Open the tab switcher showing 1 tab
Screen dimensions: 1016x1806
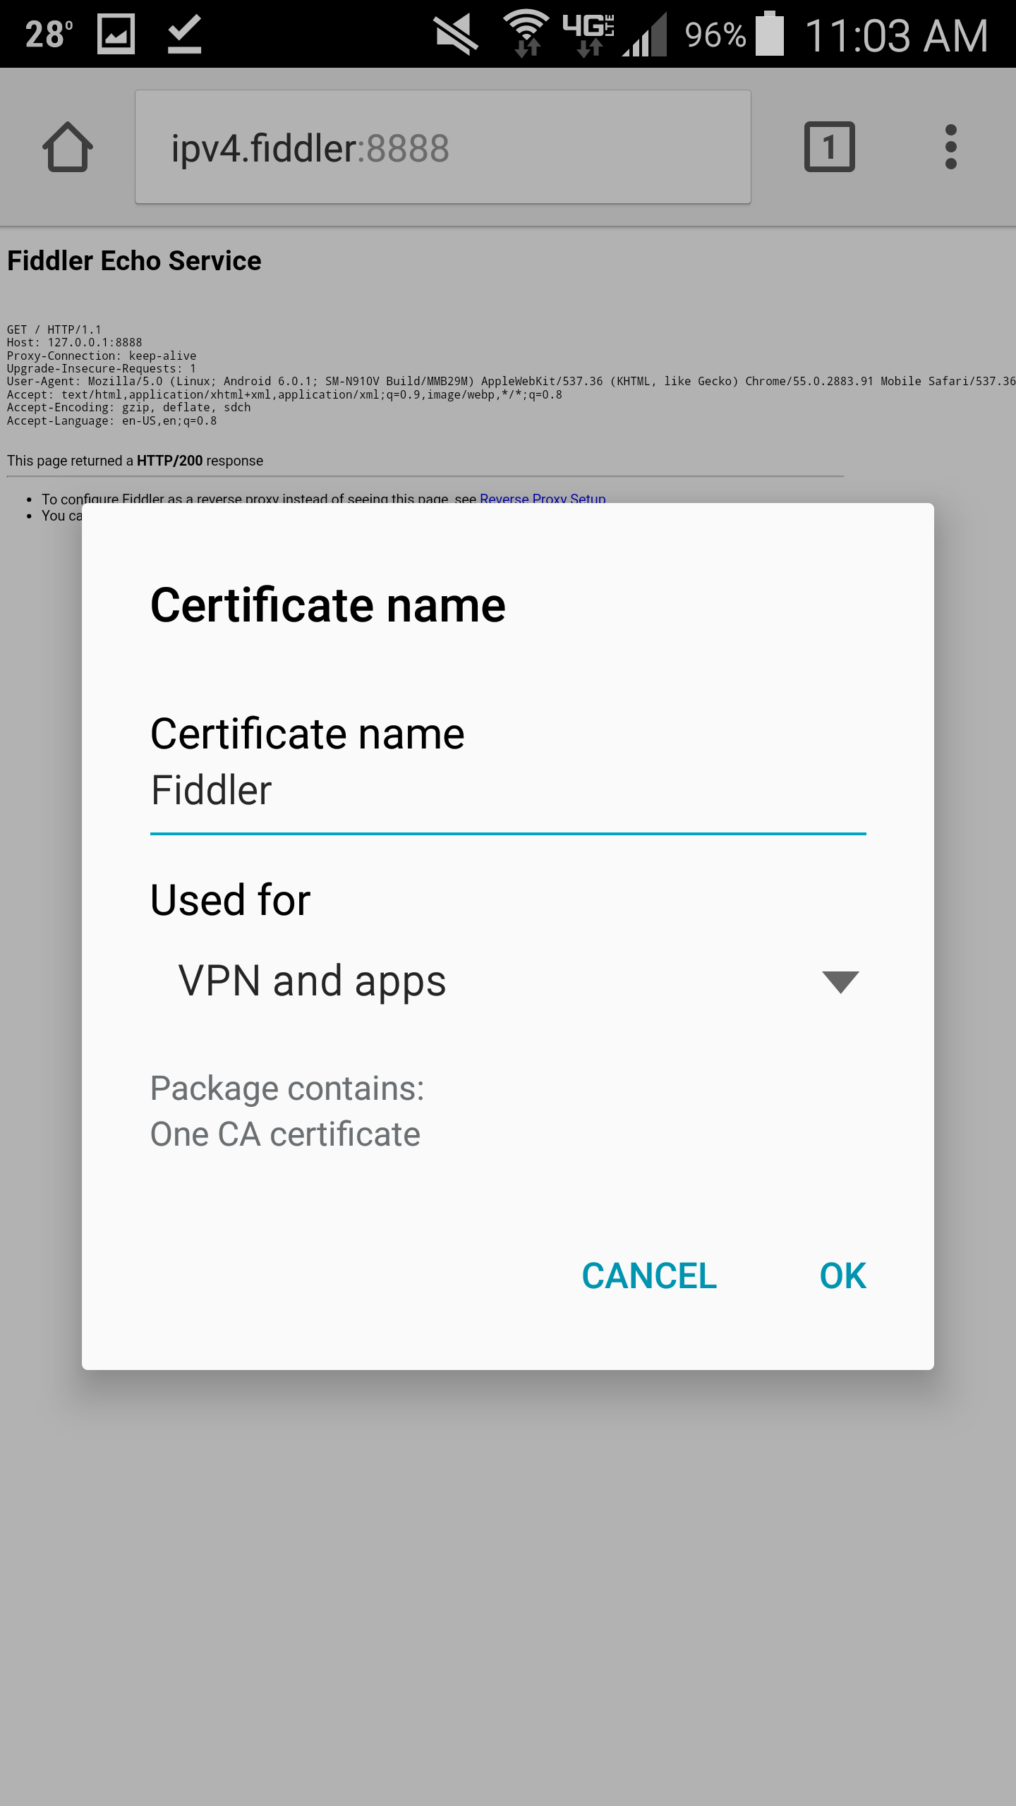click(x=829, y=147)
